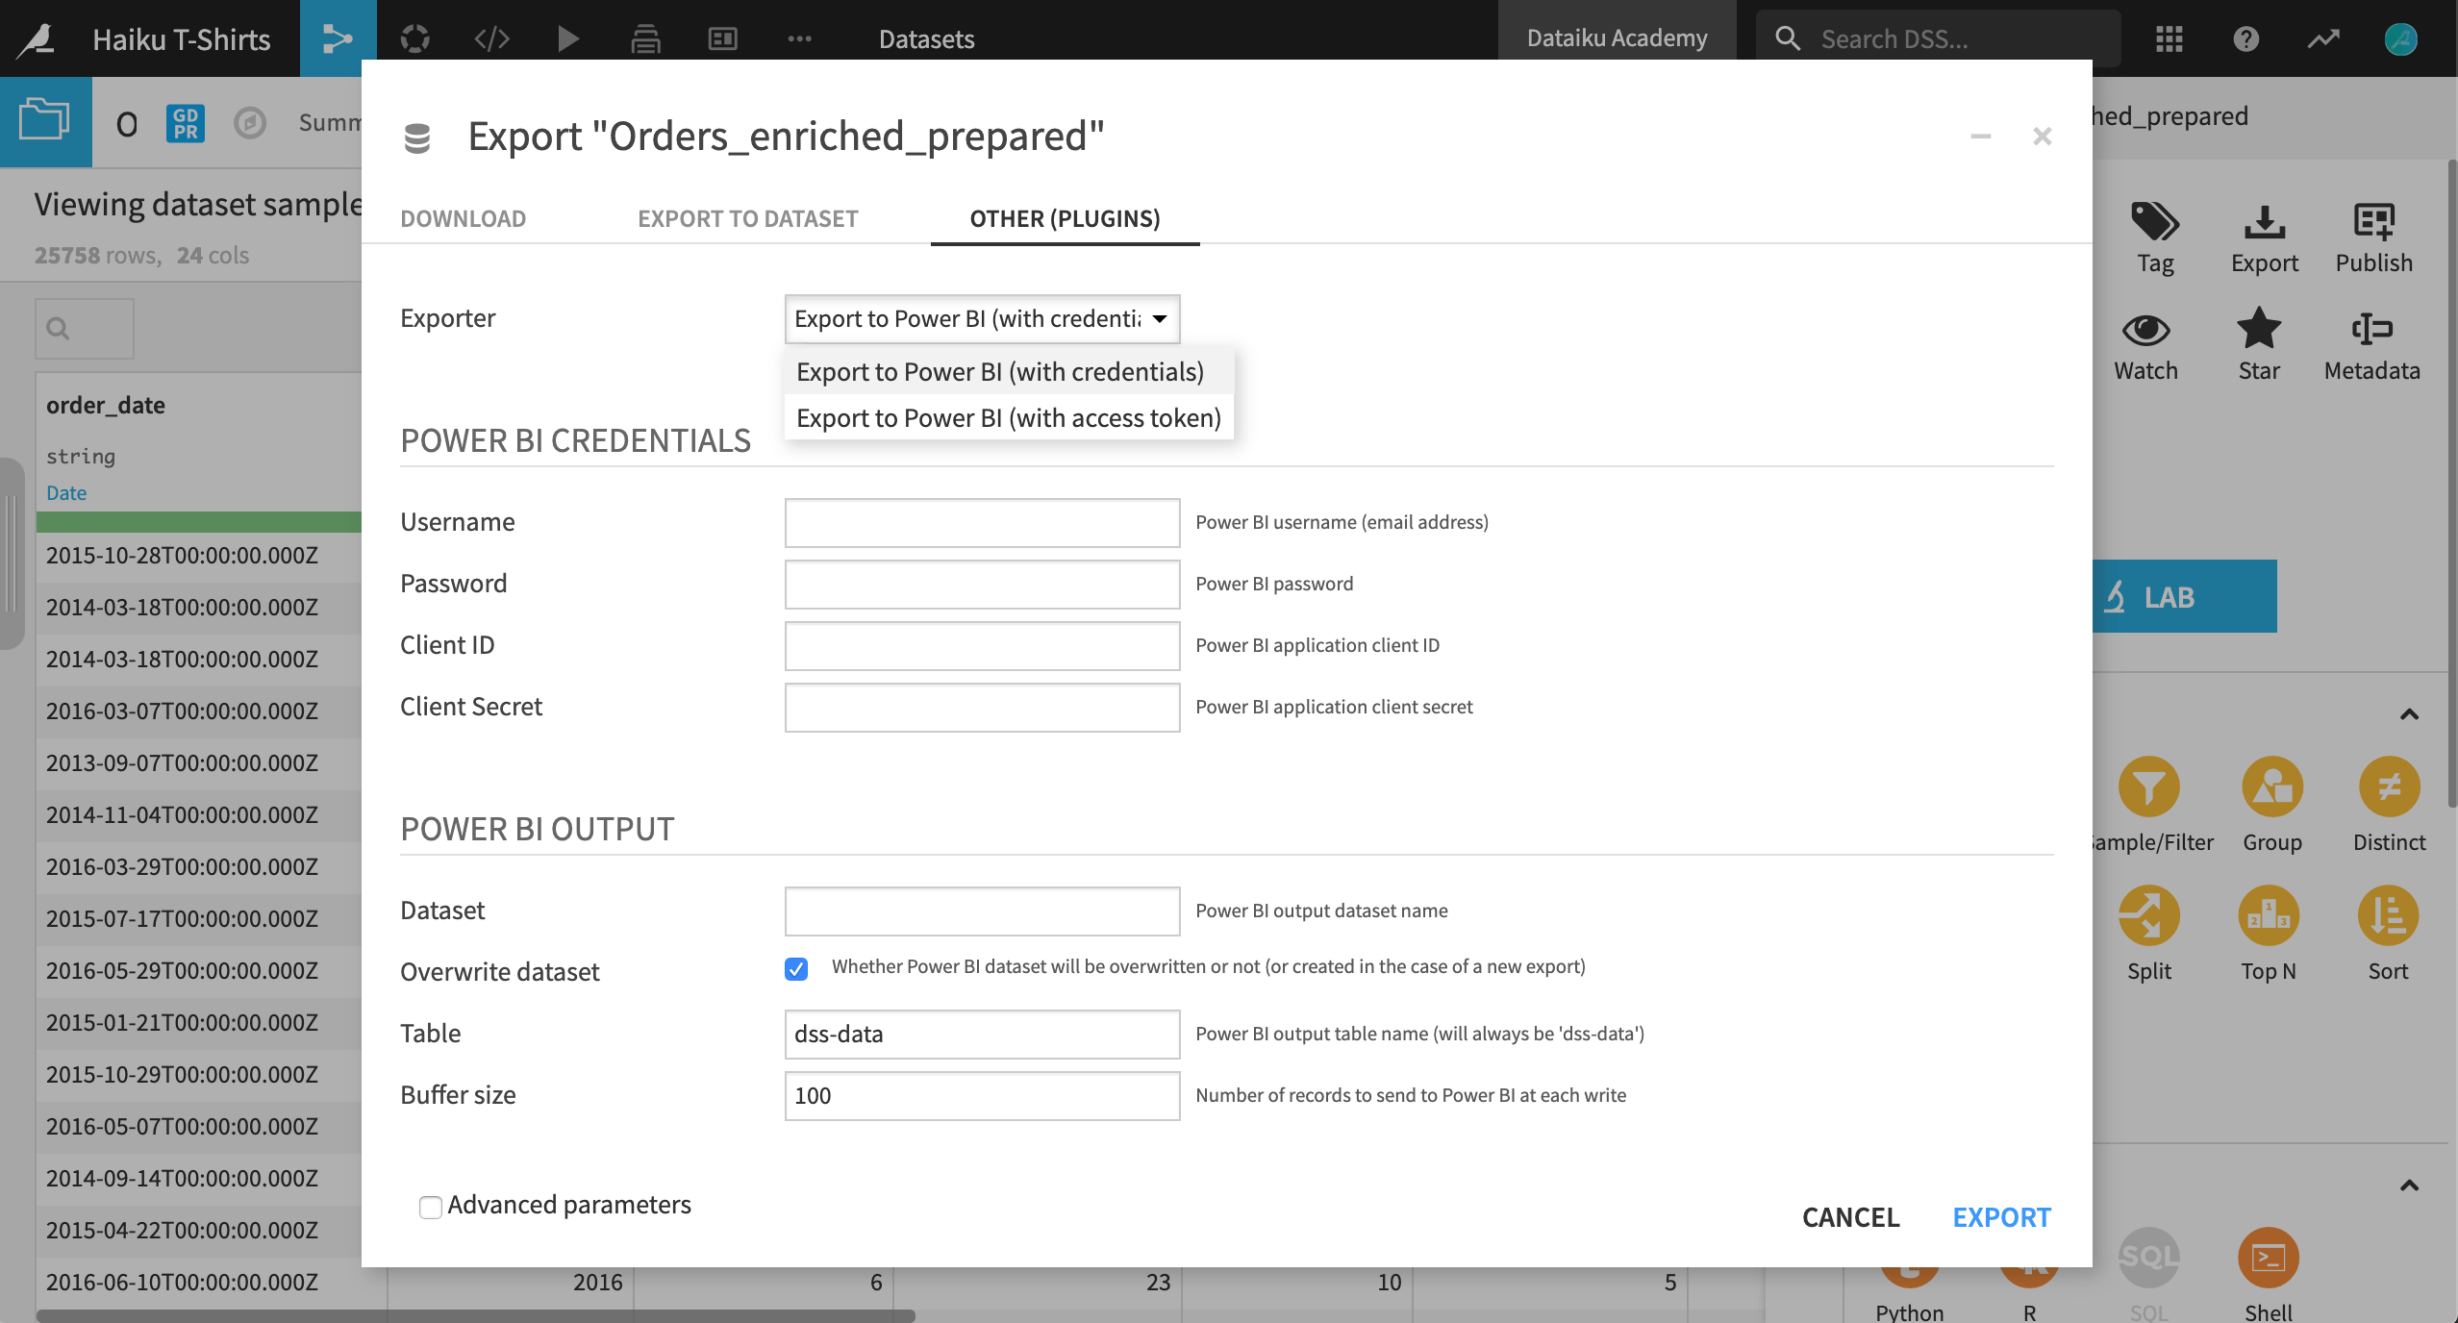The height and width of the screenshot is (1323, 2458).
Task: Open the circular Lab menu icon
Action: pyautogui.click(x=414, y=38)
